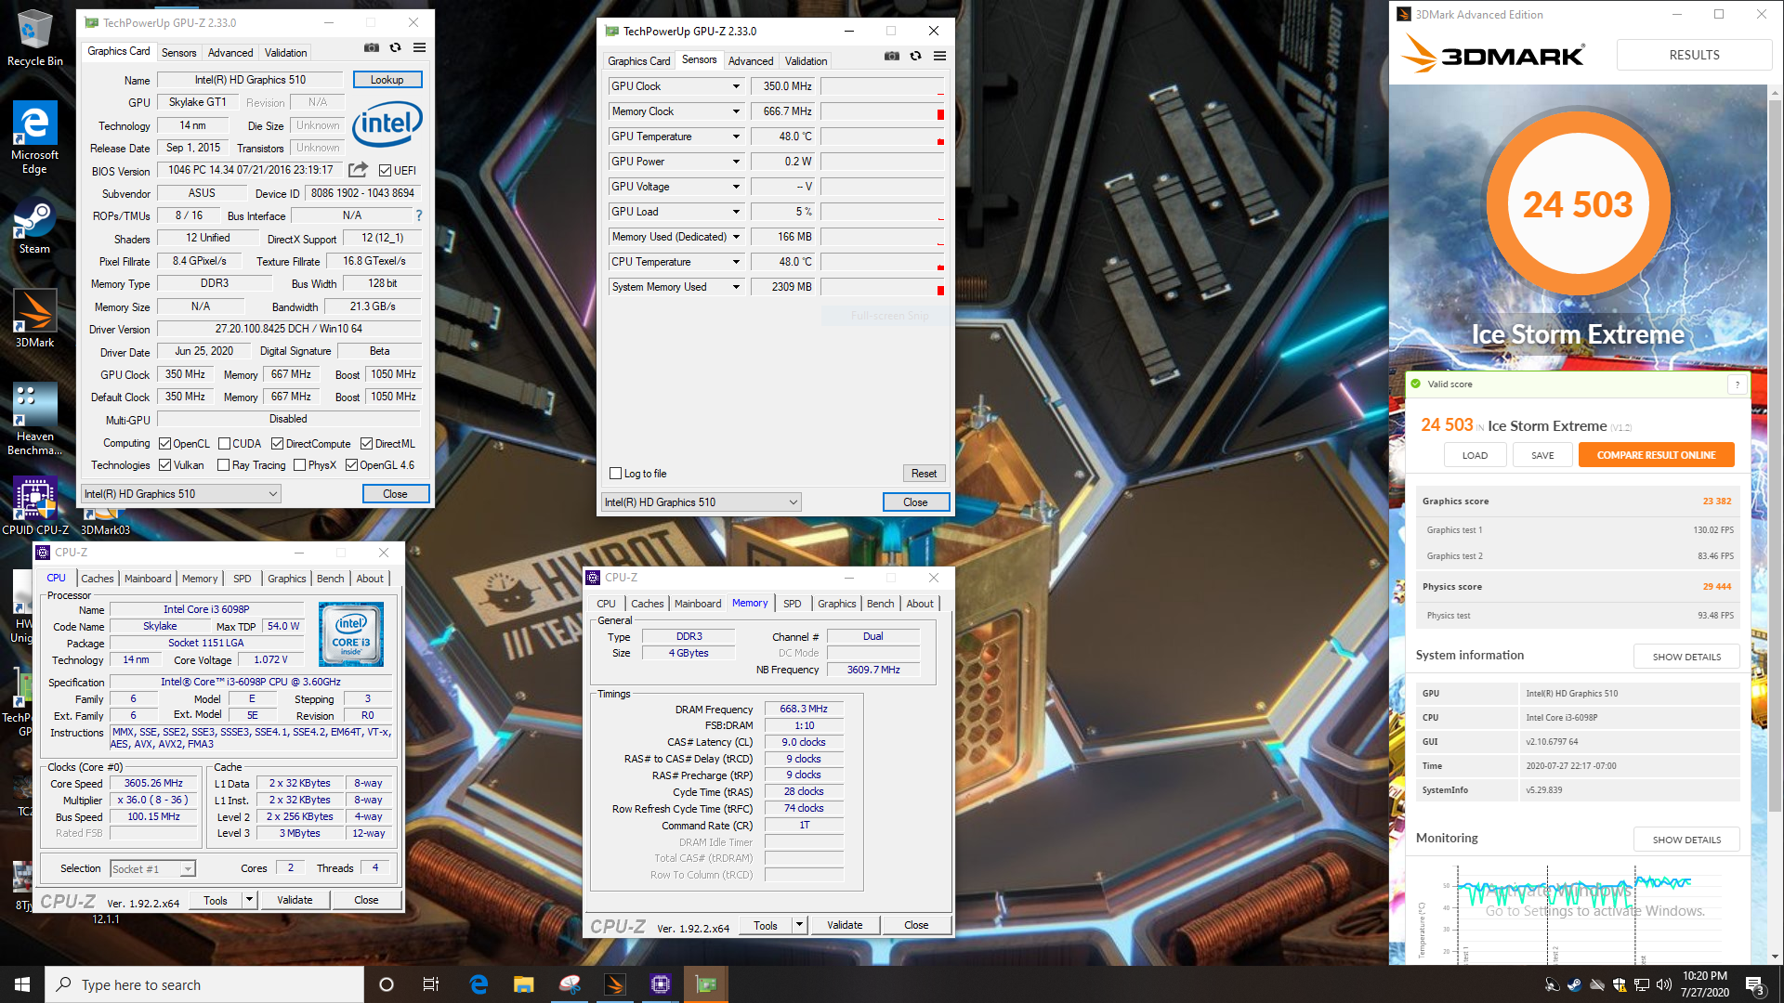Open Tools dropdown arrow in left CPU-Z window

pyautogui.click(x=249, y=900)
